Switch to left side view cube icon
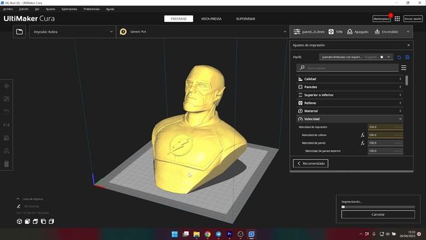Image resolution: width=426 pixels, height=240 pixels. coord(43,221)
